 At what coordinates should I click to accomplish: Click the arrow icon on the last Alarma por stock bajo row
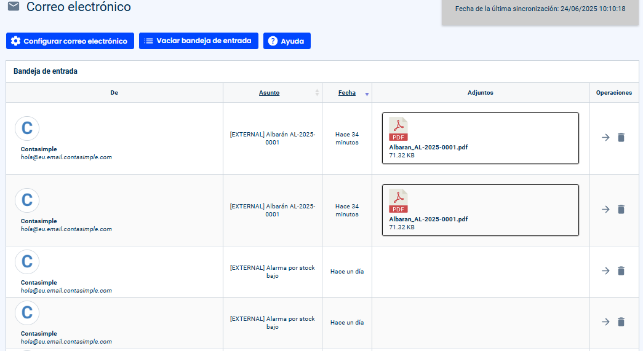[605, 322]
